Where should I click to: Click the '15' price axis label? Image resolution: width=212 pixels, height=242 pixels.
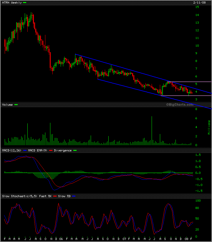[197, 7]
